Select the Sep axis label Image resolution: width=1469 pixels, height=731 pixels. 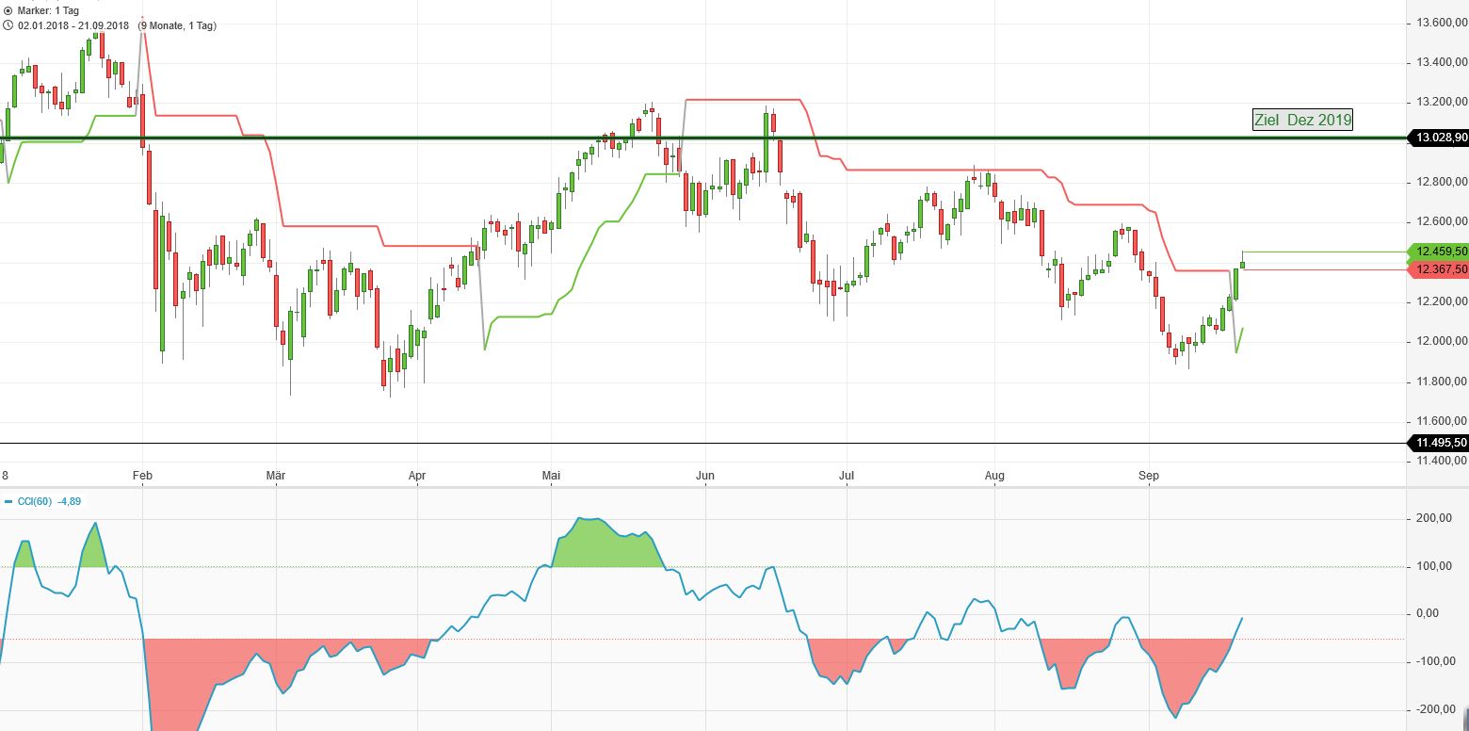tap(1148, 476)
